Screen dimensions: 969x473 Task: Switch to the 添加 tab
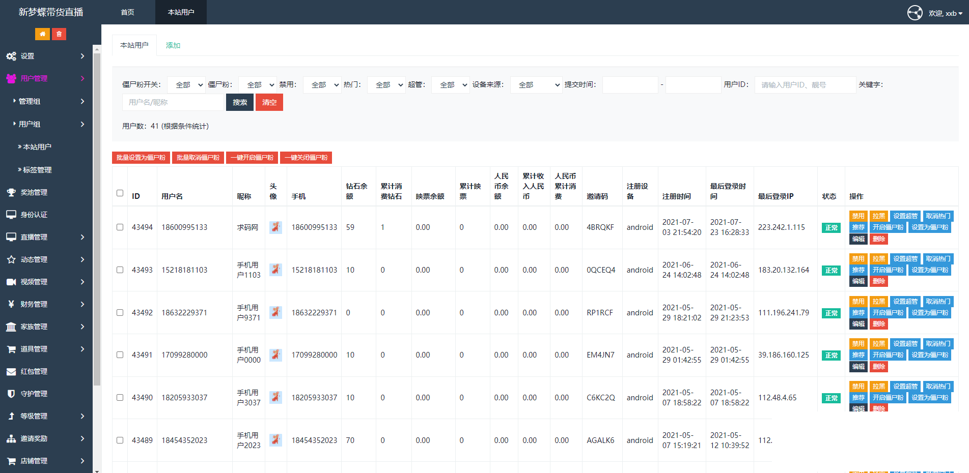pyautogui.click(x=173, y=45)
